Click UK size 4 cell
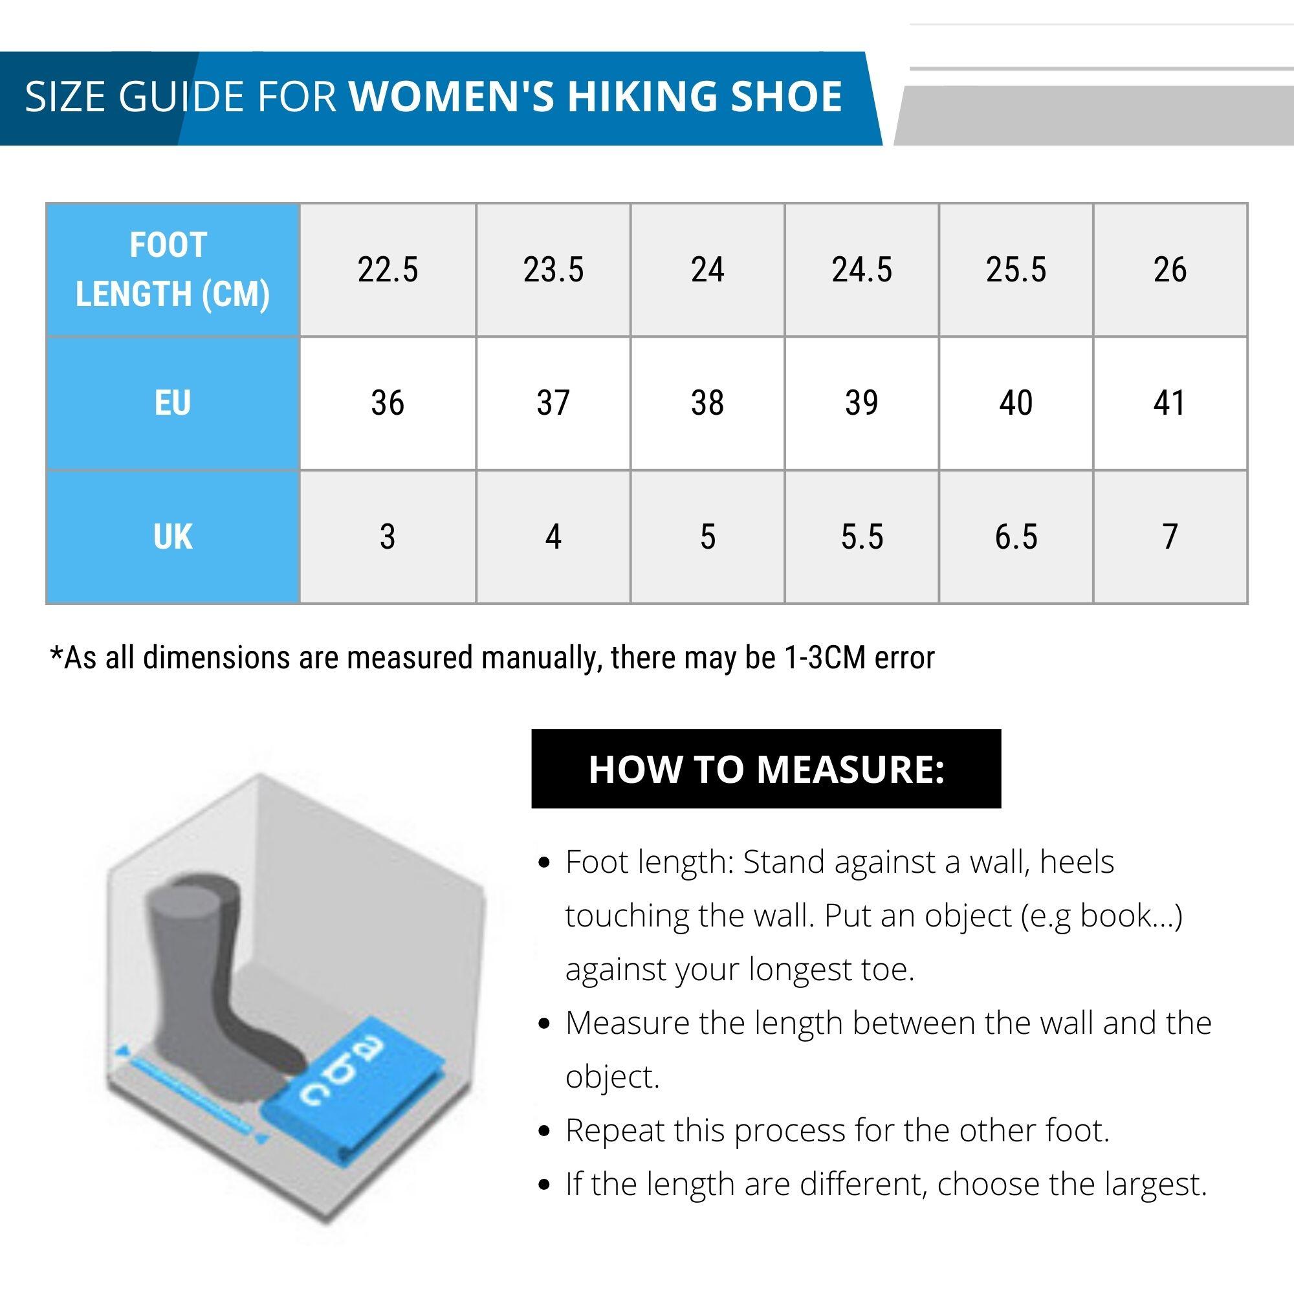 click(553, 536)
